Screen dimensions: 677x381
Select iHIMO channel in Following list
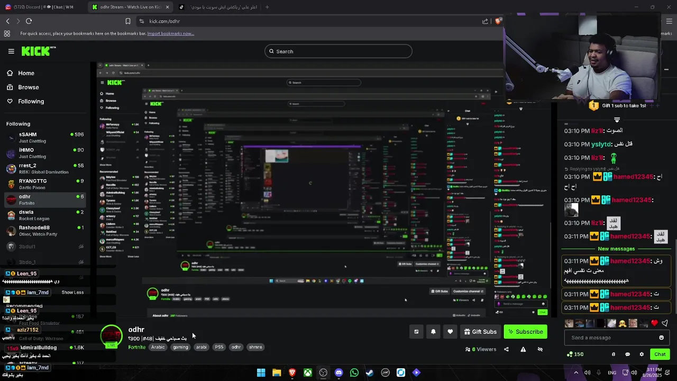point(45,153)
